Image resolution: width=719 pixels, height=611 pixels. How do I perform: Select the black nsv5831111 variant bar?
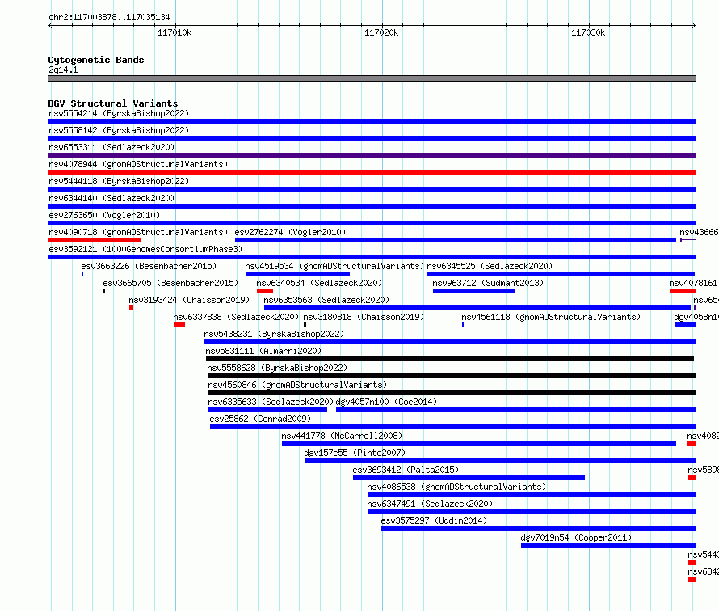pos(450,359)
